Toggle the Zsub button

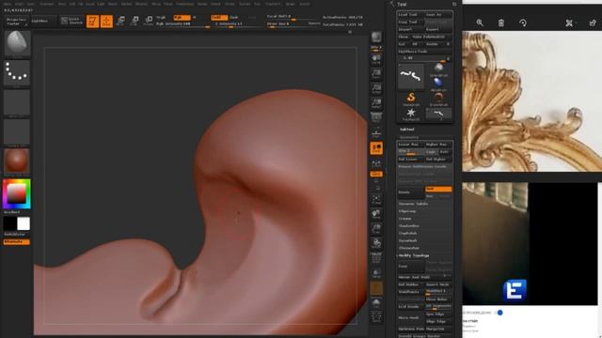pos(234,18)
